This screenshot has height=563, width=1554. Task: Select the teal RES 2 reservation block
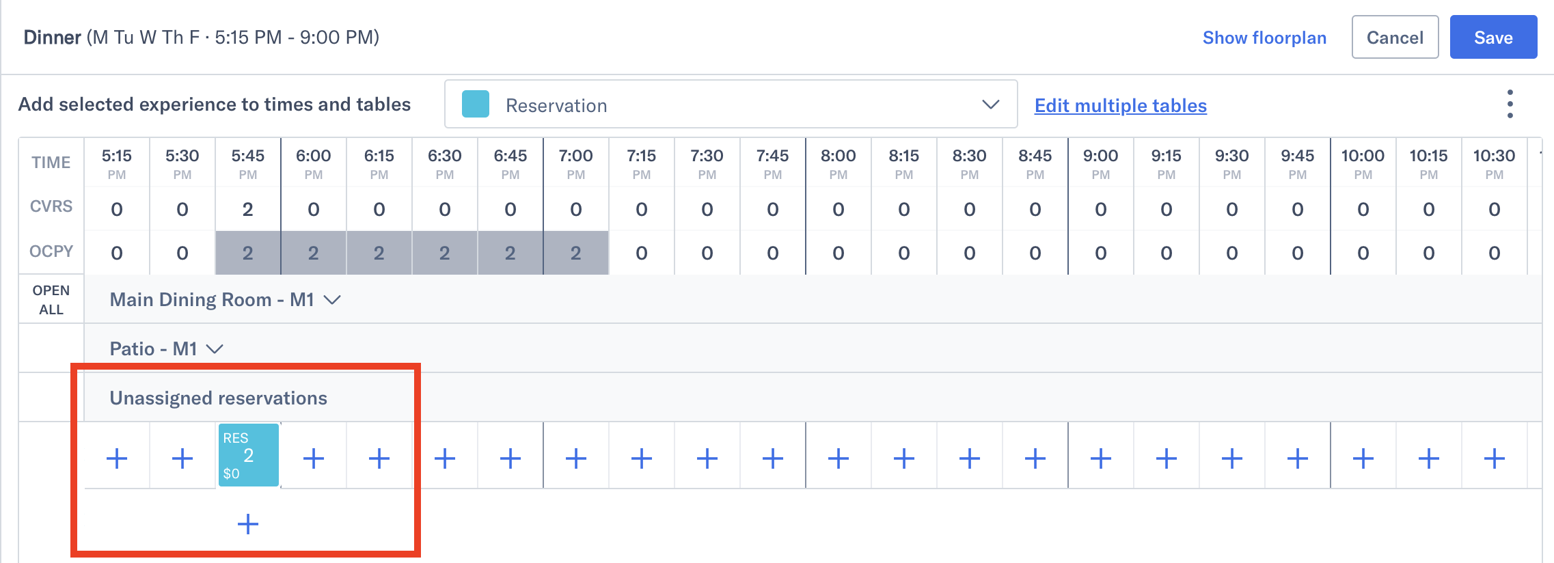tap(248, 454)
